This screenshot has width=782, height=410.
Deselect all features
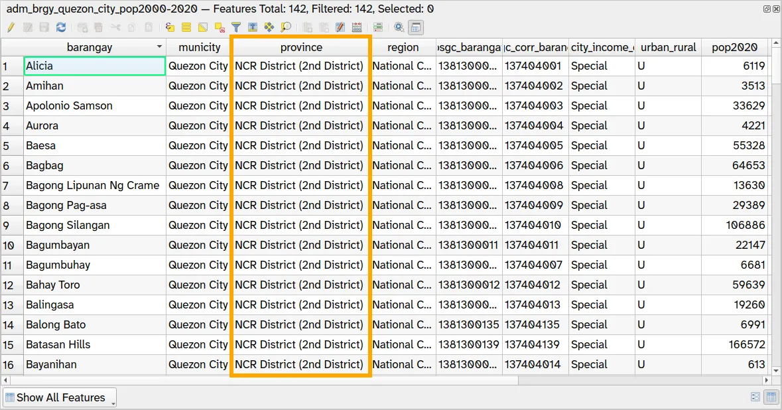[x=220, y=28]
